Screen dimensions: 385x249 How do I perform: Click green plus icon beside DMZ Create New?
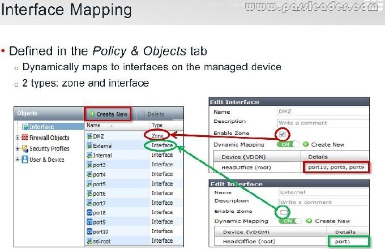(306, 144)
